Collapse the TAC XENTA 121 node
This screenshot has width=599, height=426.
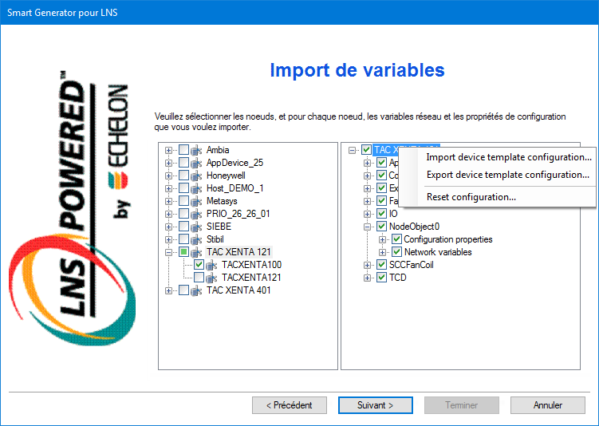coord(168,253)
